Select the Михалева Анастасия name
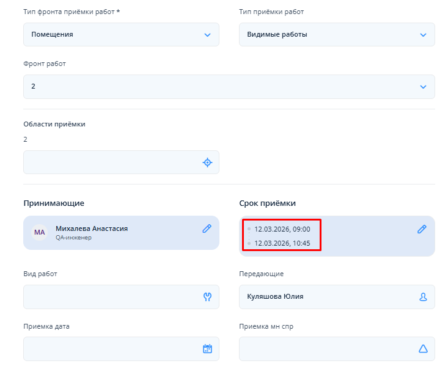This screenshot has width=448, height=369. click(92, 228)
